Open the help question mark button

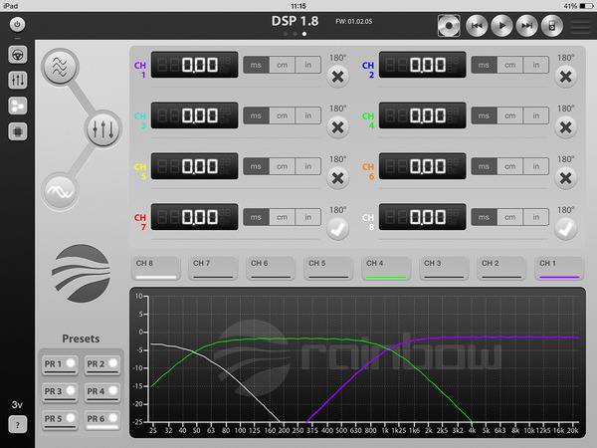tap(18, 424)
